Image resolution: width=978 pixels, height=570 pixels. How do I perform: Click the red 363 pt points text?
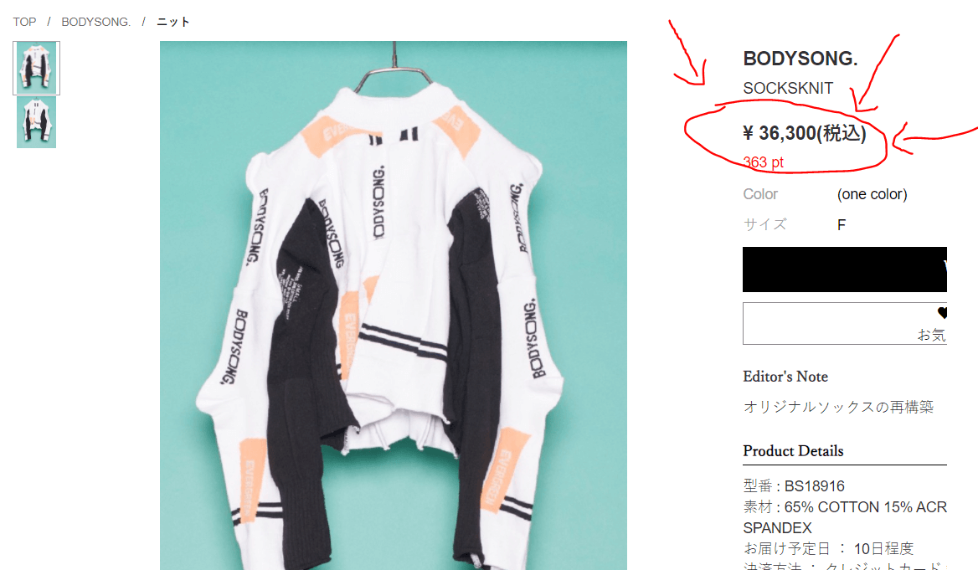(x=763, y=162)
